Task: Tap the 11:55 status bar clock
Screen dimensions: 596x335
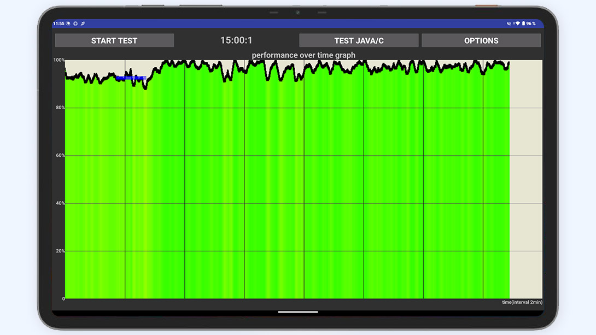Action: click(x=59, y=23)
